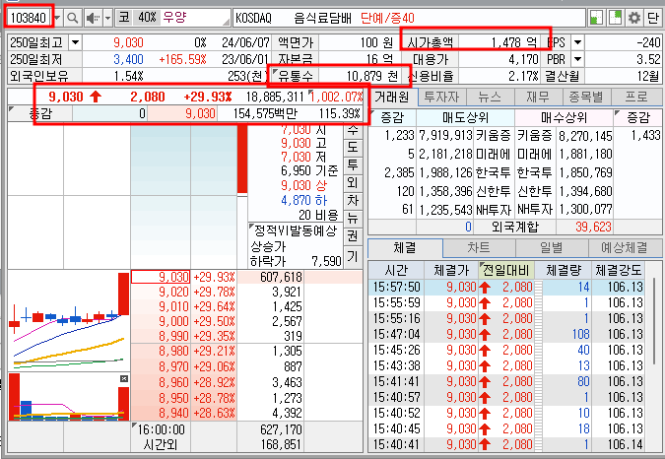The image size is (665, 459).
Task: Click the 수 vertical side button
Action: click(x=353, y=131)
